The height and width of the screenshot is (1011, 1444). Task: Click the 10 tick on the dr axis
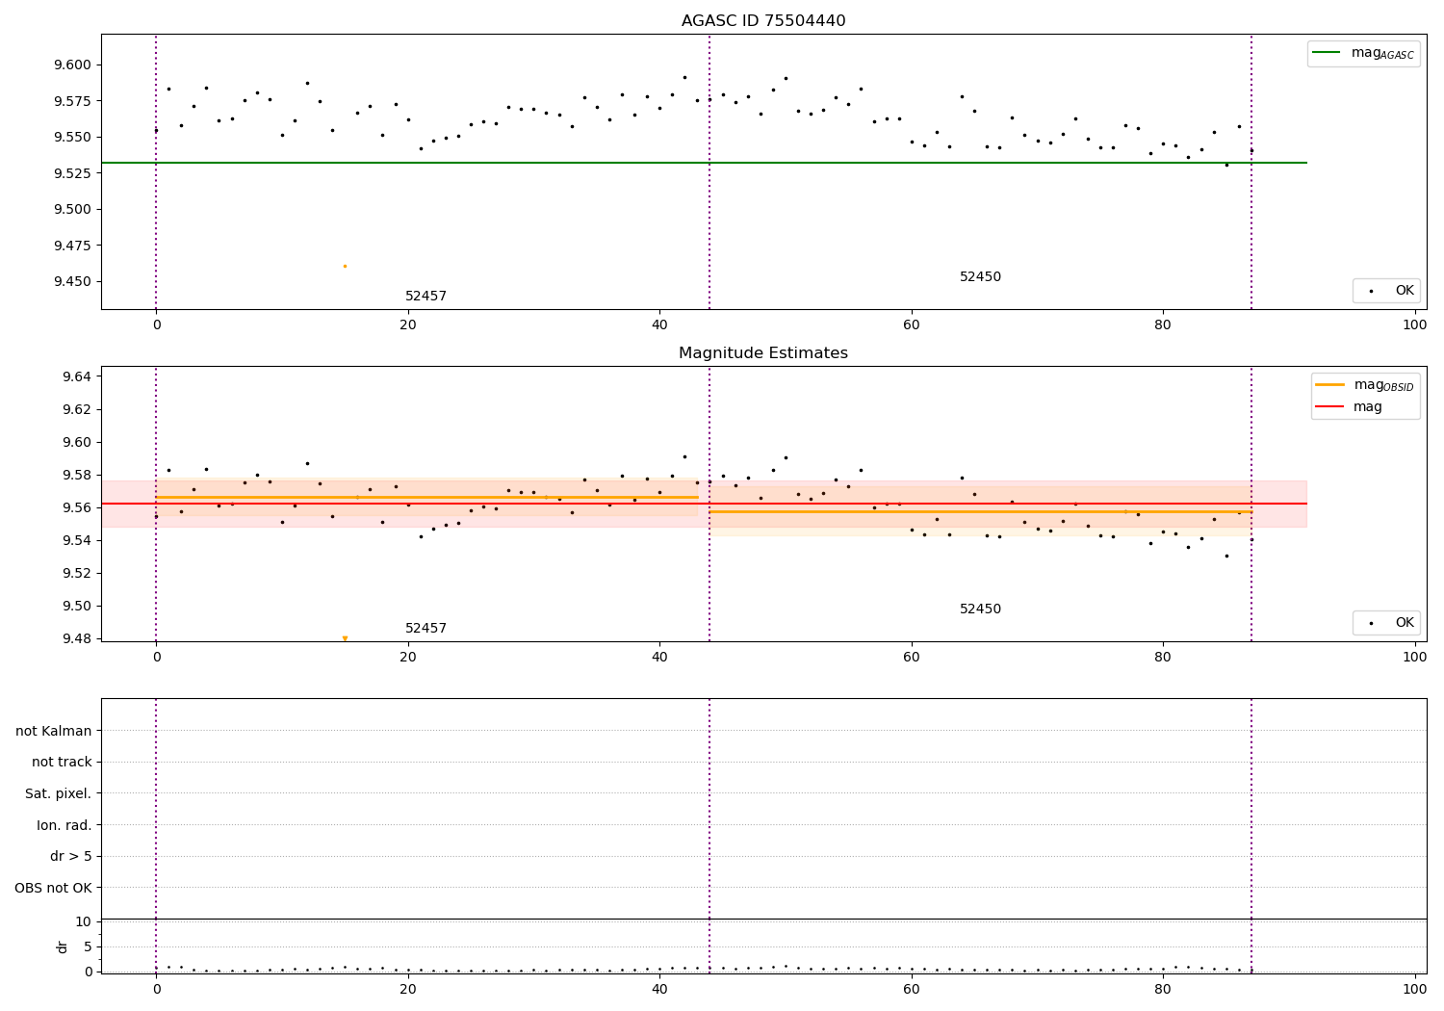tap(84, 921)
